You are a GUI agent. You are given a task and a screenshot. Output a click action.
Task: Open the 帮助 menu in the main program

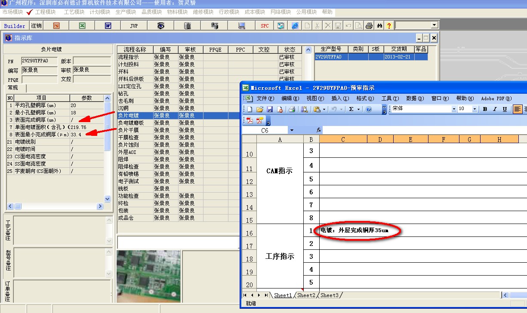(x=327, y=12)
